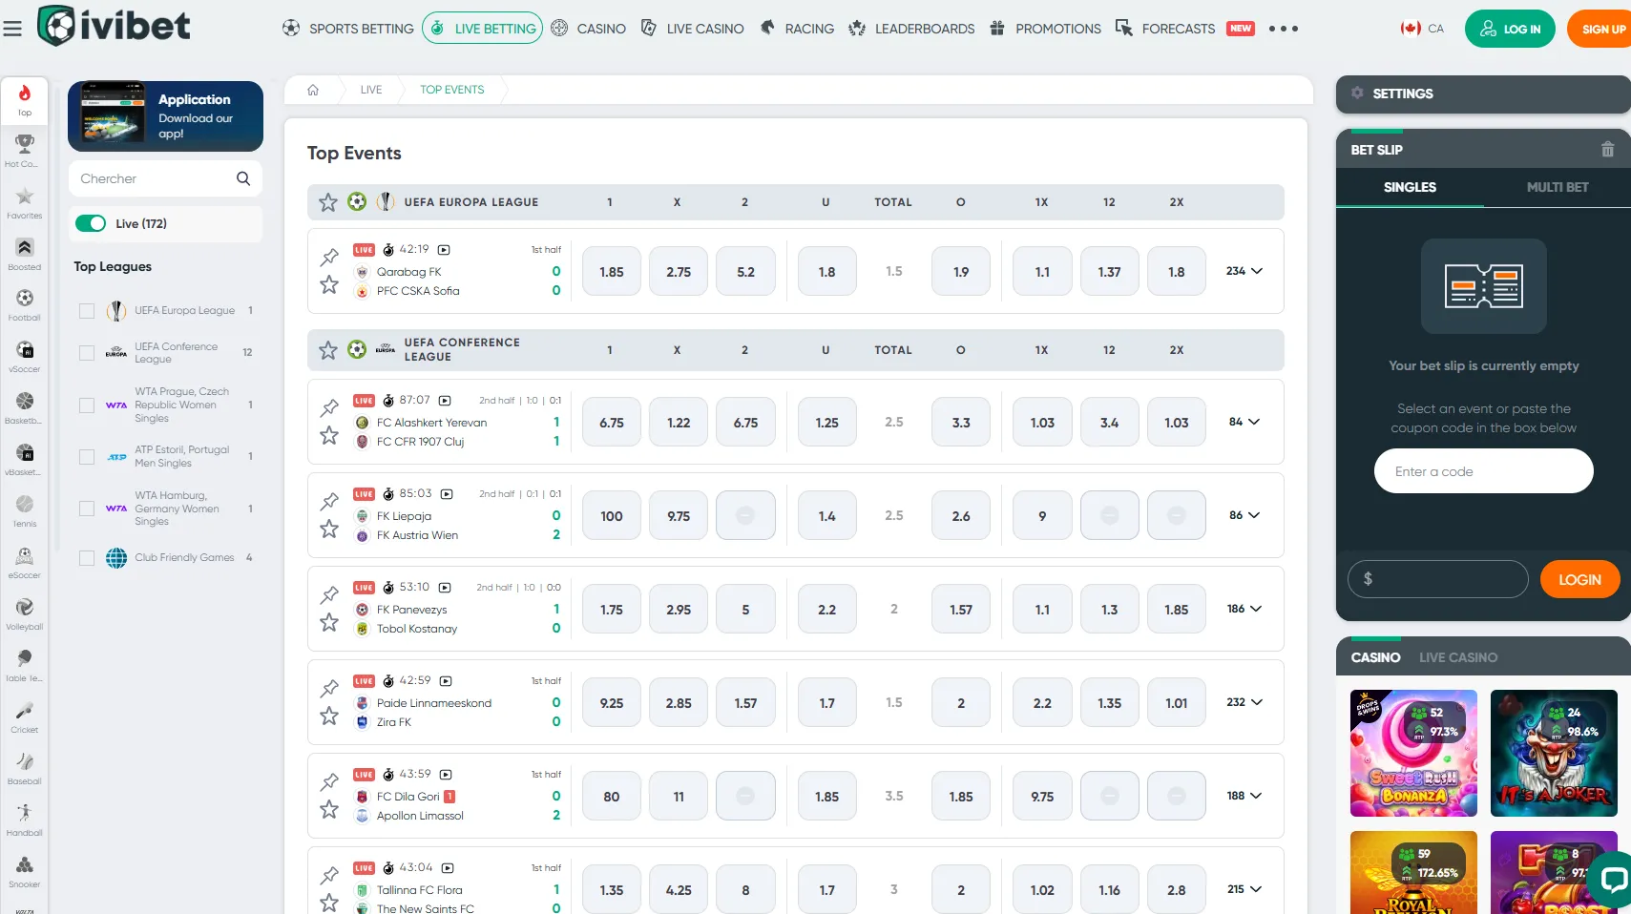Select Football icon in sidebar

(x=25, y=298)
